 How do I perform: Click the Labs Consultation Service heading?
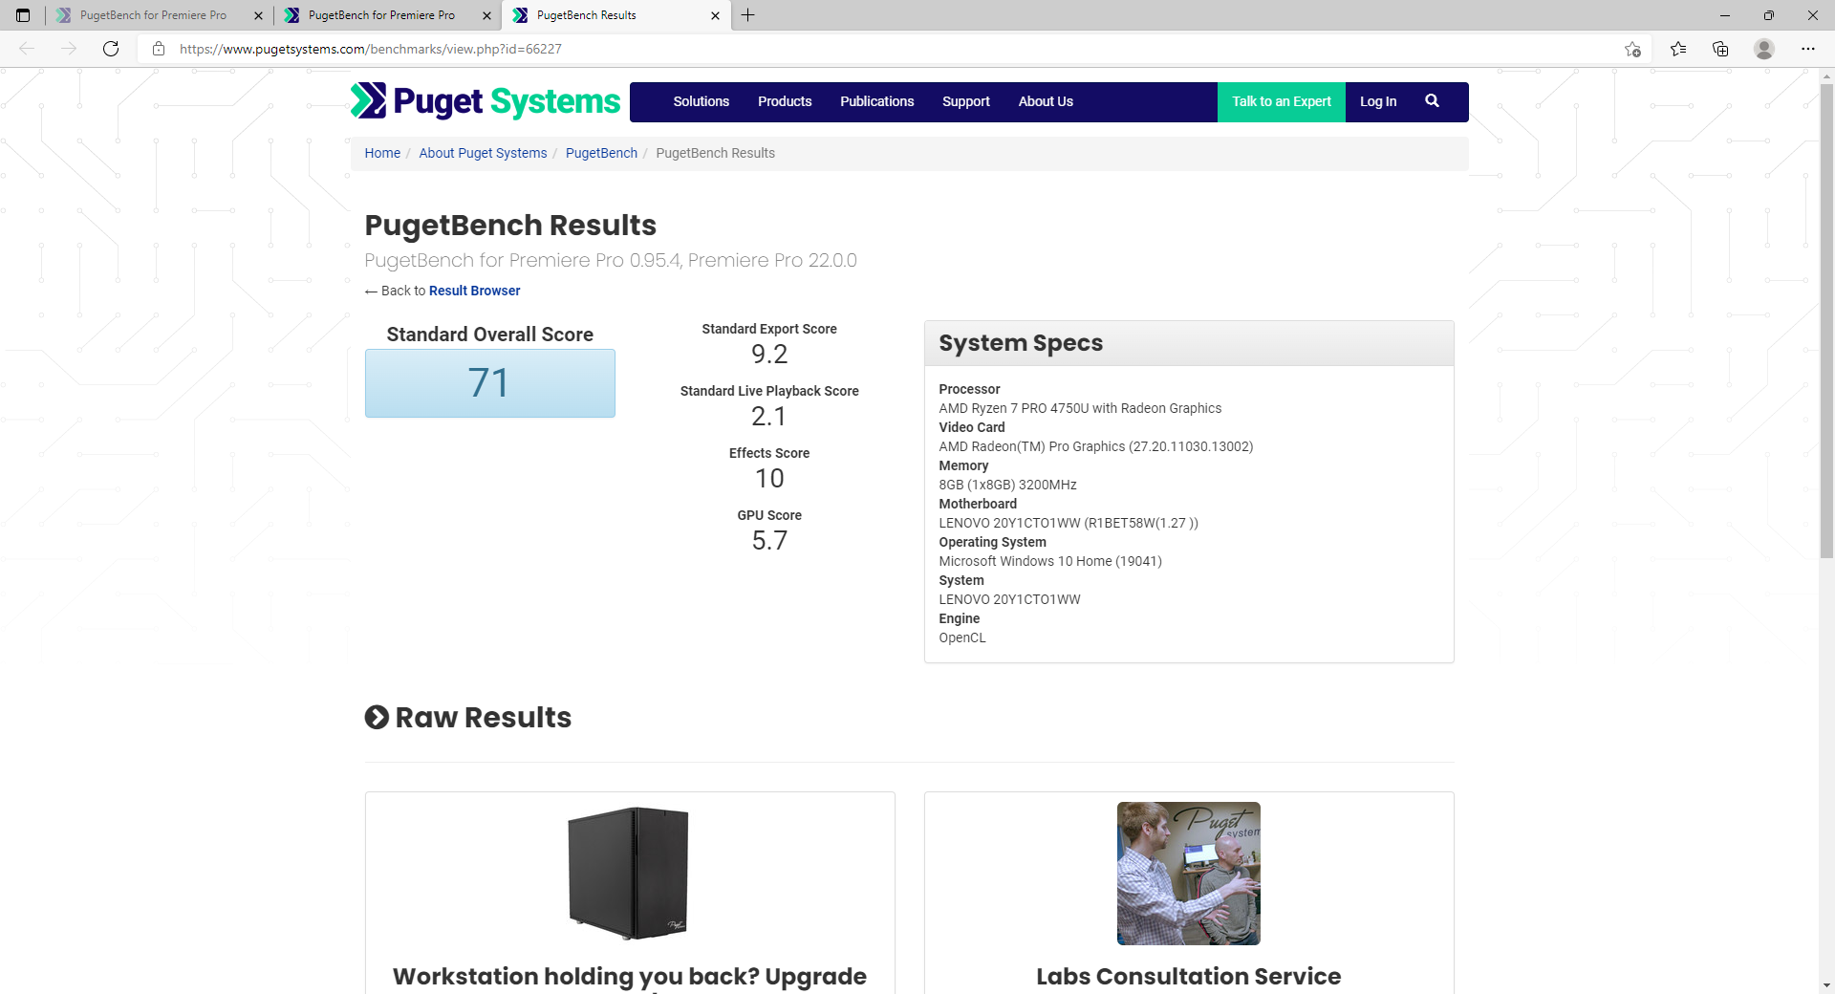[1188, 976]
